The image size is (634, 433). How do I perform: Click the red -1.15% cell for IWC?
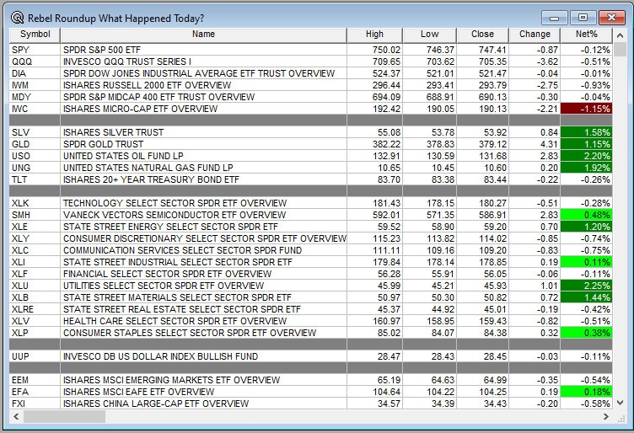coord(586,109)
